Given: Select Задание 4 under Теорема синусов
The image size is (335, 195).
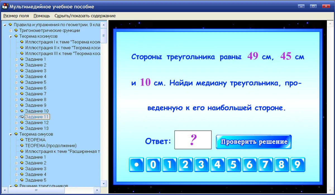Looking at the screenshot, I should pyautogui.click(x=36, y=174).
